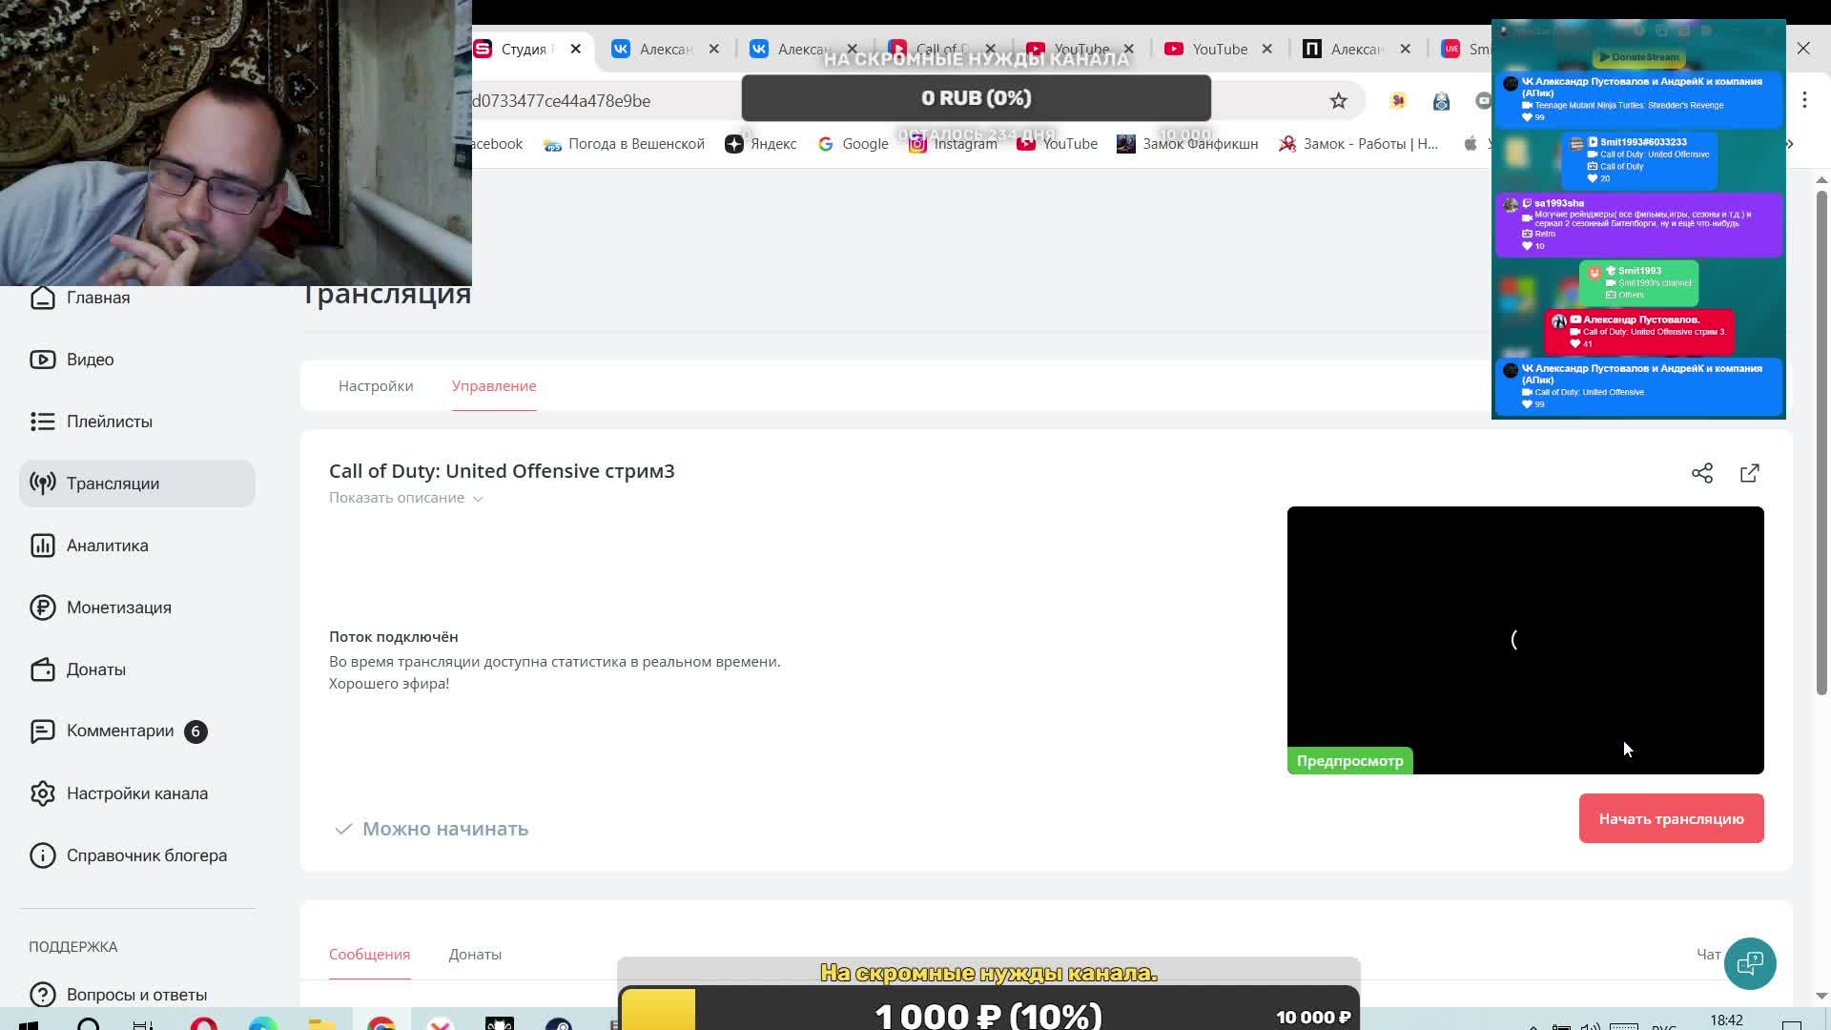The height and width of the screenshot is (1030, 1831).
Task: Open the Главная home sidebar icon
Action: coord(43,298)
